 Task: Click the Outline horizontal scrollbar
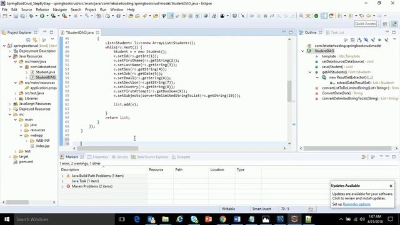pos(347,148)
